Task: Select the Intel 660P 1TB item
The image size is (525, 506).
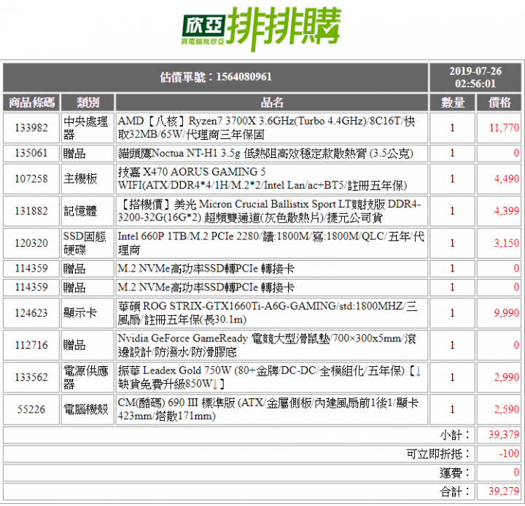Action: coord(271,243)
